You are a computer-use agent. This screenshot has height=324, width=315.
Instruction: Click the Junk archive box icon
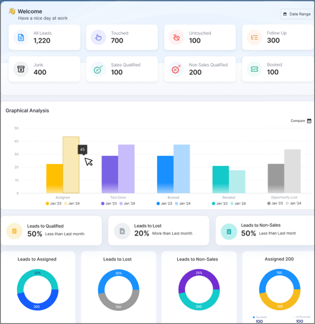(21, 69)
